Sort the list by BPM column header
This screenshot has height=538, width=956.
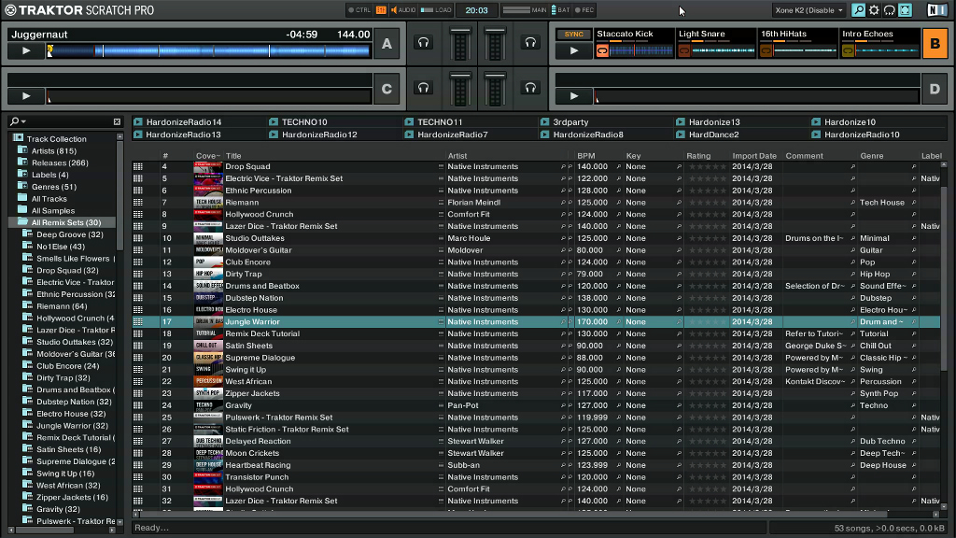pyautogui.click(x=586, y=156)
